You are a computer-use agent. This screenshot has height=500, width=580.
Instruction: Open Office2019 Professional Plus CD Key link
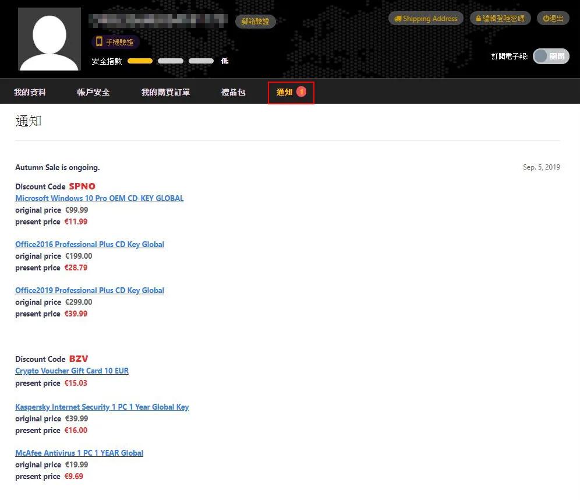pyautogui.click(x=90, y=291)
